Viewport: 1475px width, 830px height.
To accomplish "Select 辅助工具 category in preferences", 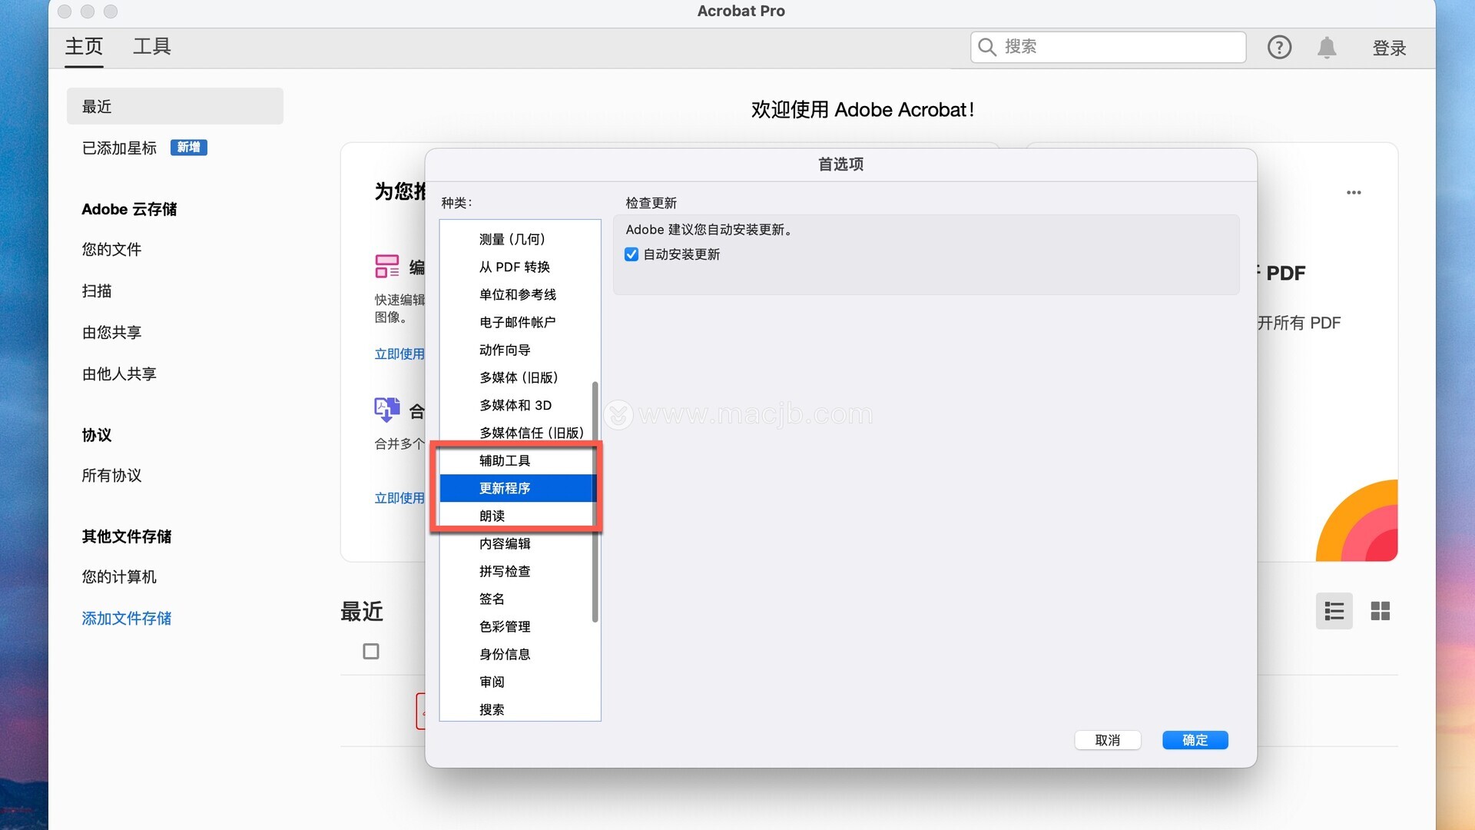I will click(505, 460).
